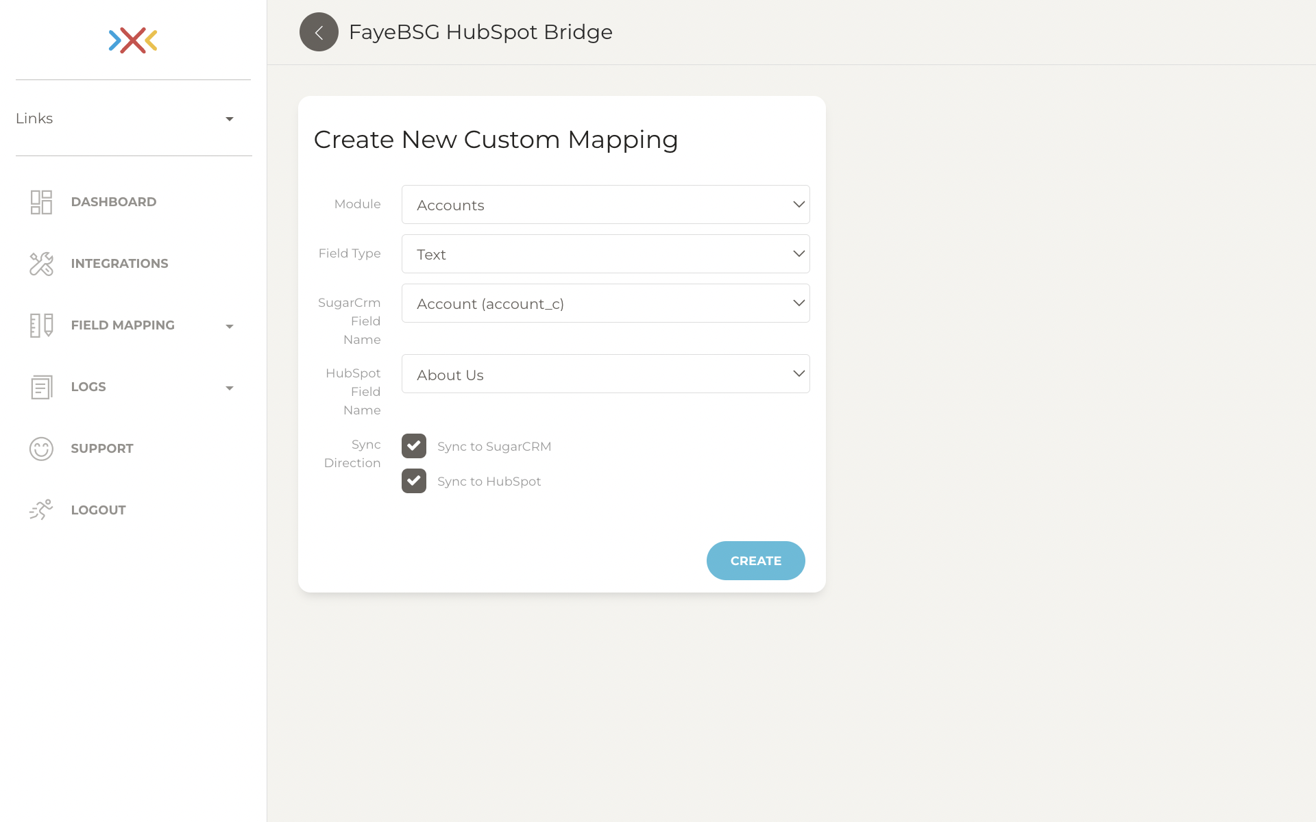Screen dimensions: 1316x822
Task: Click the FayeBSG logo icon
Action: (133, 40)
